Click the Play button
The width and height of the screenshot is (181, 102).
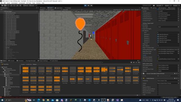[x=85, y=5]
